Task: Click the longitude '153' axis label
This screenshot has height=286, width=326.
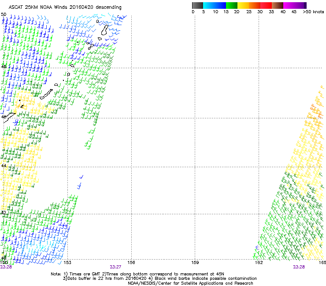Action: [x=67, y=263]
